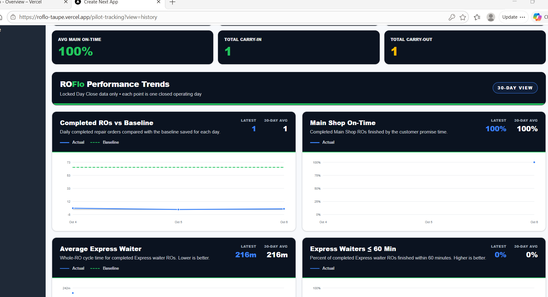Image resolution: width=548 pixels, height=297 pixels.
Task: Click the latest 100% Main Shop value
Action: (496, 129)
